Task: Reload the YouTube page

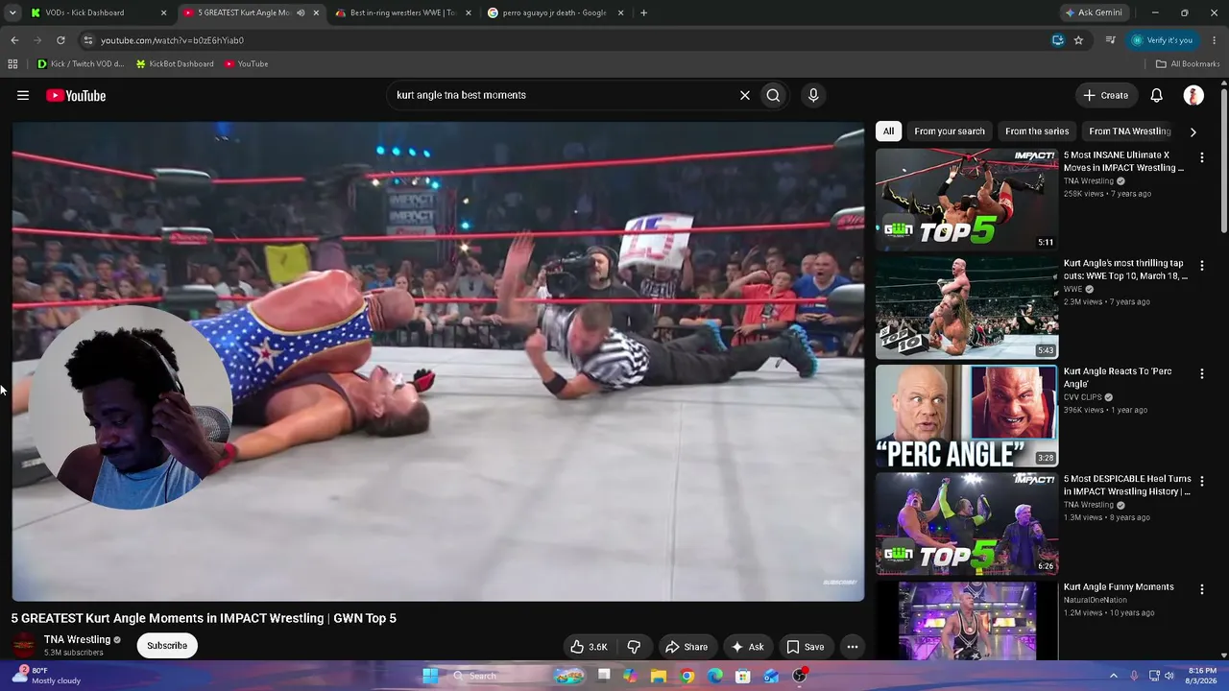Action: [60, 40]
